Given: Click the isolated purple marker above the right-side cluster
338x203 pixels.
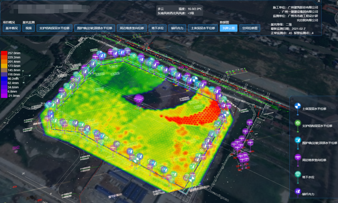Looking at the screenshot, I should (250, 122).
